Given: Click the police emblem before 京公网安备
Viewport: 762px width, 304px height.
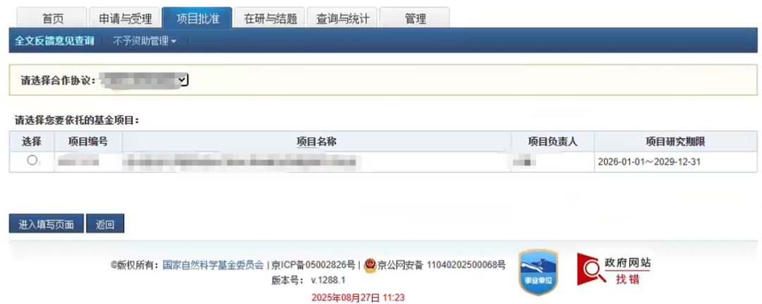Looking at the screenshot, I should pos(370,265).
